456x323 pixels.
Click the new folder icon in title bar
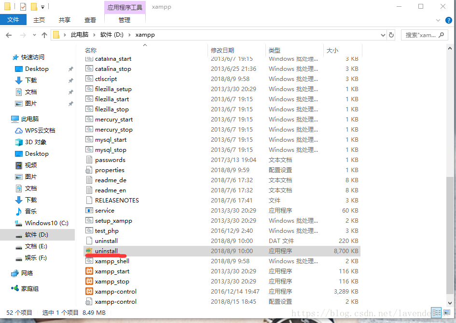[x=34, y=6]
